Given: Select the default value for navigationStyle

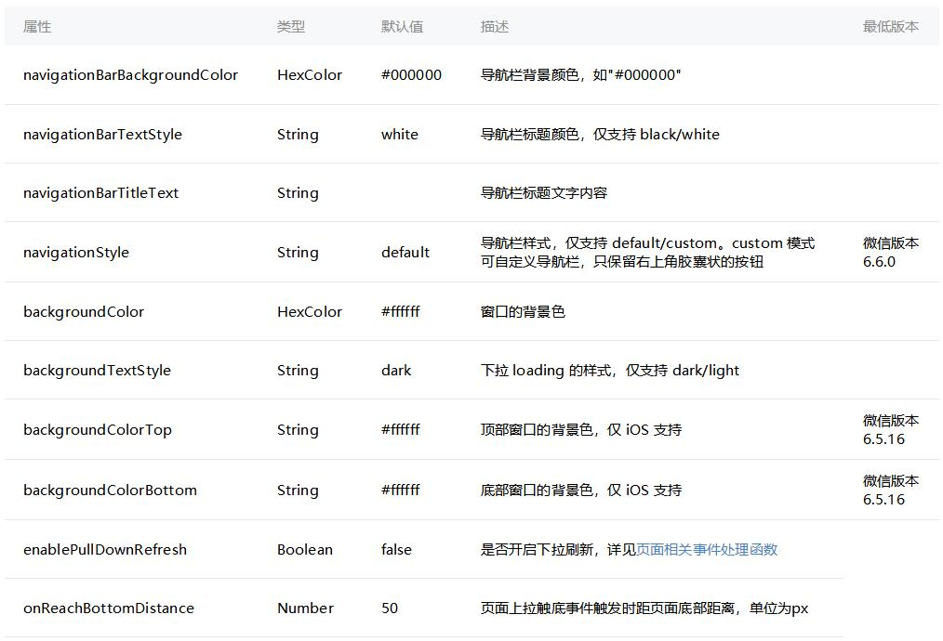Looking at the screenshot, I should point(405,253).
